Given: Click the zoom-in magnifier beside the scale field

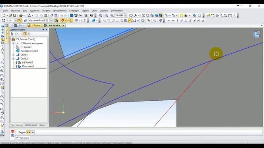Looking at the screenshot, I should pyautogui.click(x=112, y=16).
